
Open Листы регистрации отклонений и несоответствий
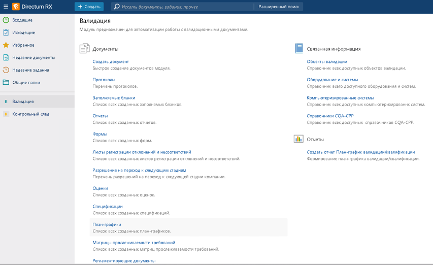pos(142,152)
